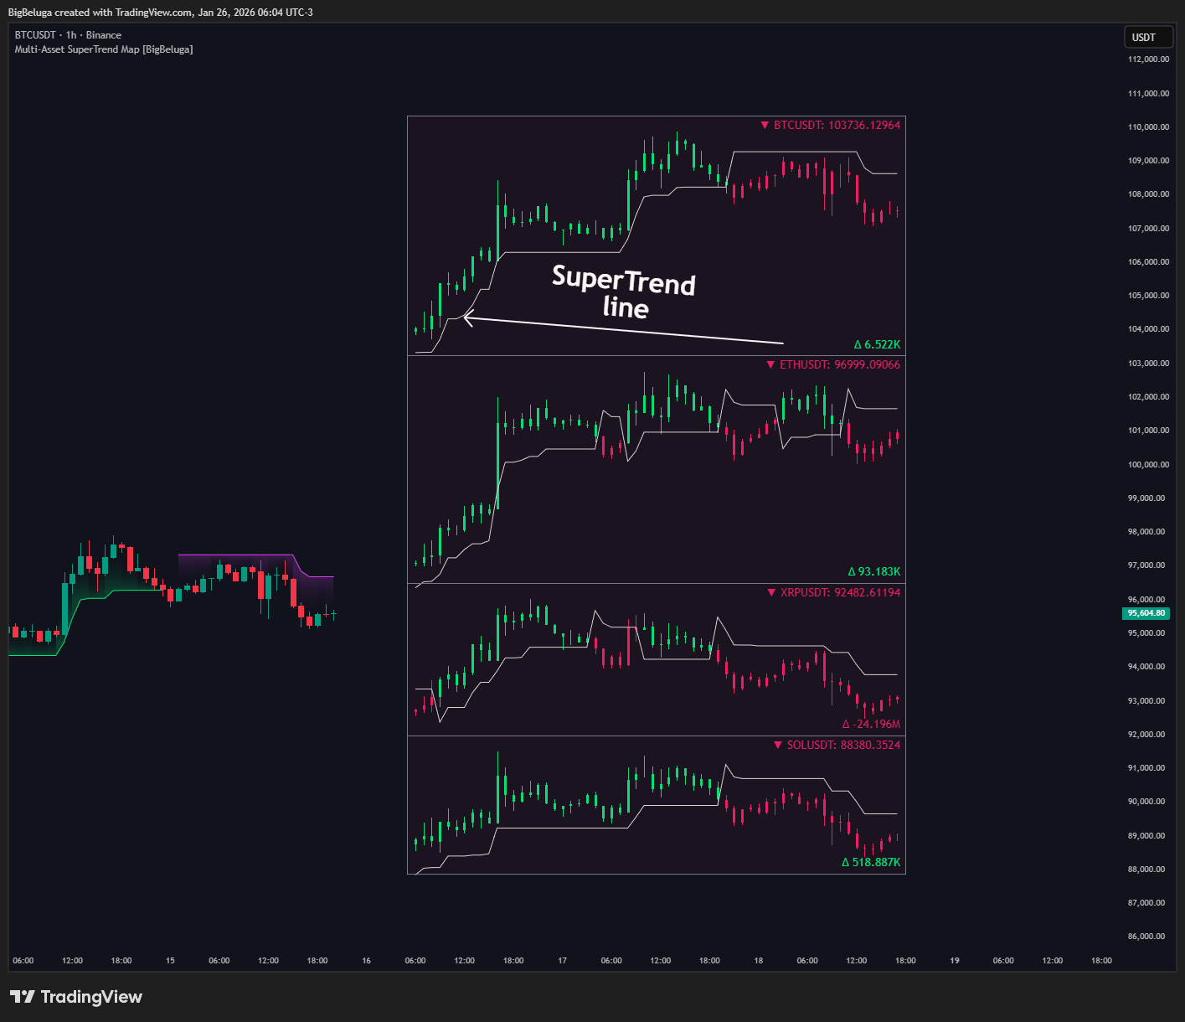
Task: Click the current price label 95,604.80
Action: click(x=1146, y=613)
